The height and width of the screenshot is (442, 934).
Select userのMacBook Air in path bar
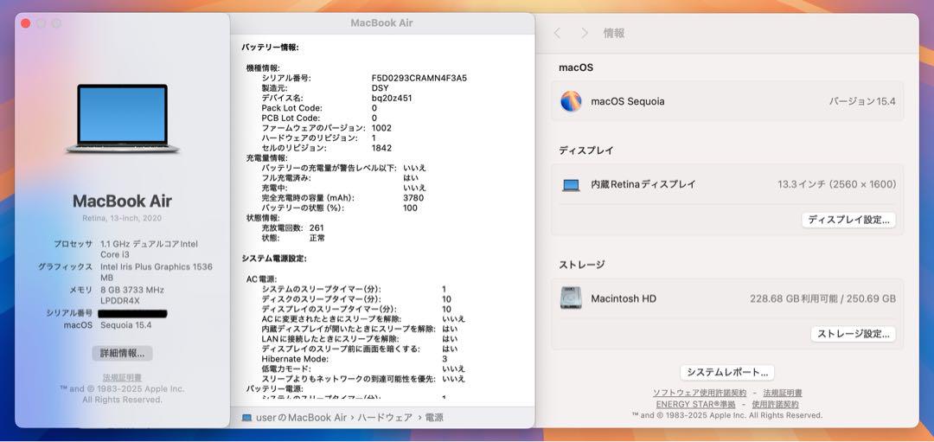point(301,418)
